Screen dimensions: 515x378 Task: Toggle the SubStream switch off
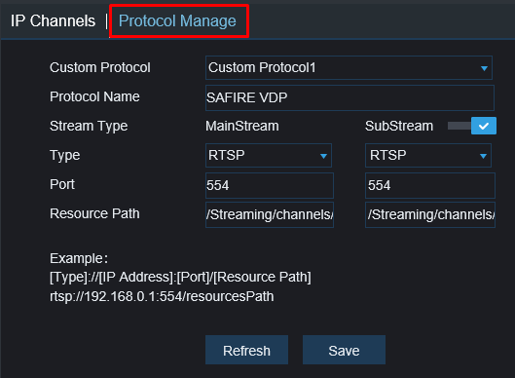(472, 126)
